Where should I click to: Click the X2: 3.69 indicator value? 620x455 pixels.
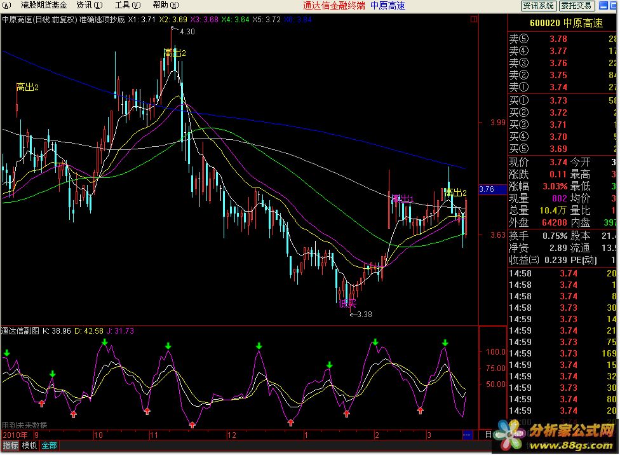click(173, 20)
